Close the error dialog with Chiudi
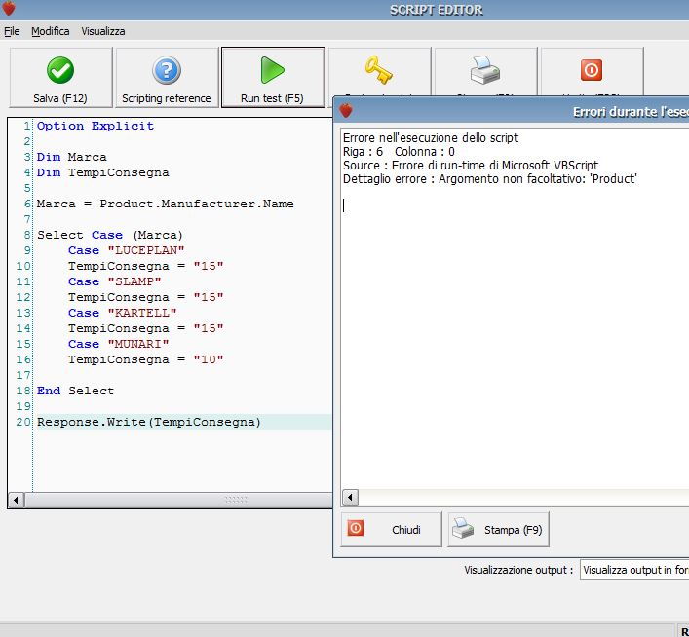The height and width of the screenshot is (637, 689). click(x=391, y=529)
